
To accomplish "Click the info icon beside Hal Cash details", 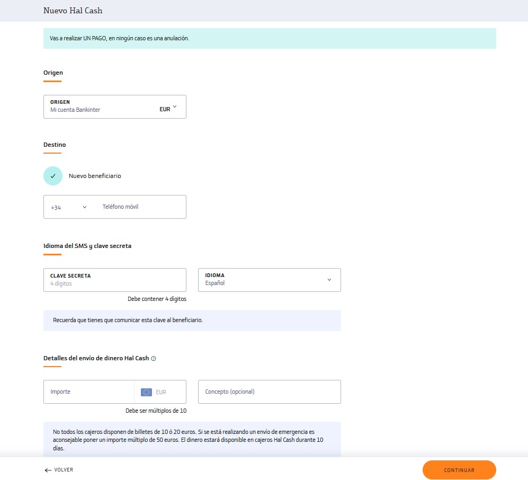I will click(154, 358).
